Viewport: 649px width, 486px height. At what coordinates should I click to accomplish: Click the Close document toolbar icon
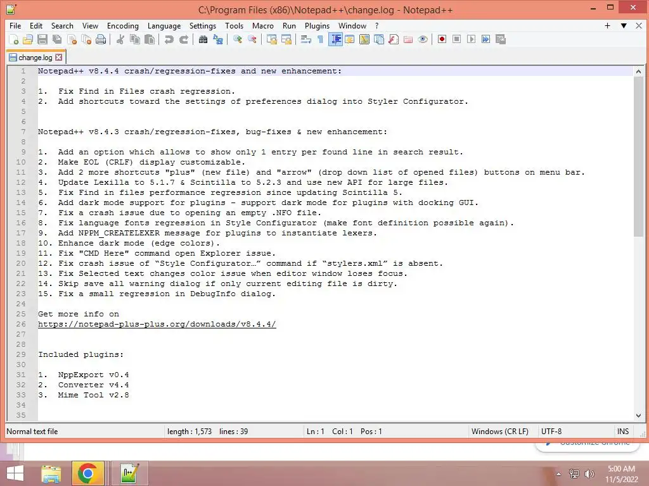tap(72, 39)
